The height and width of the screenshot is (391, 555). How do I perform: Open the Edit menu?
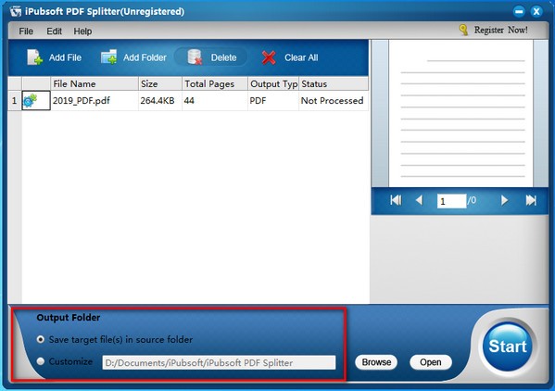coord(54,32)
